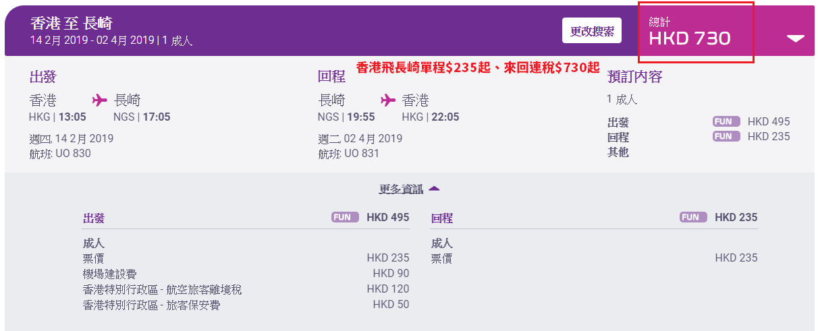Click the red promotional fare text

478,67
